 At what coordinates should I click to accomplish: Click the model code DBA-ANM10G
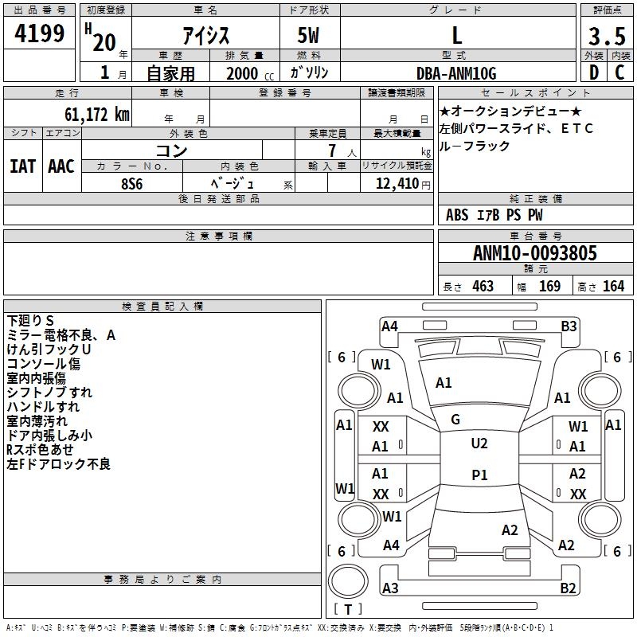pos(456,73)
